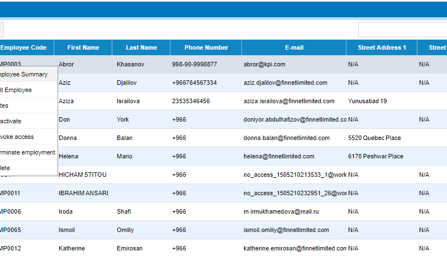Select first name cell Katherine
The height and width of the screenshot is (256, 447).
[72, 248]
